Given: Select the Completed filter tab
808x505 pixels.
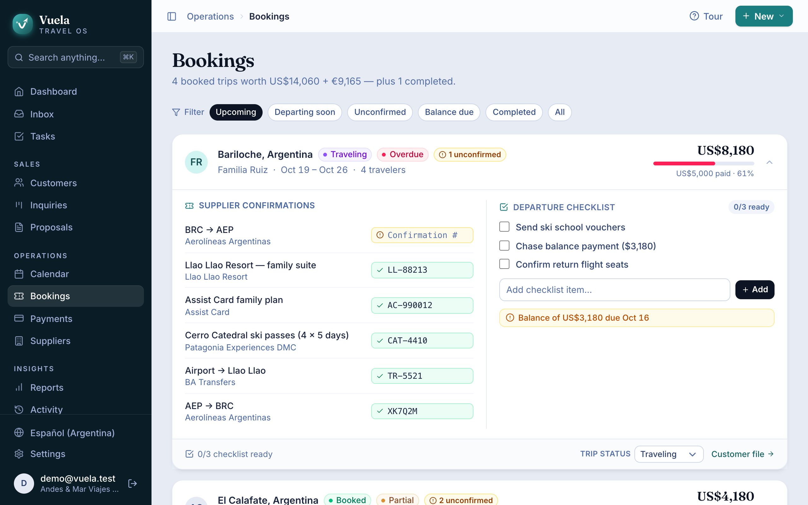Looking at the screenshot, I should 514,112.
